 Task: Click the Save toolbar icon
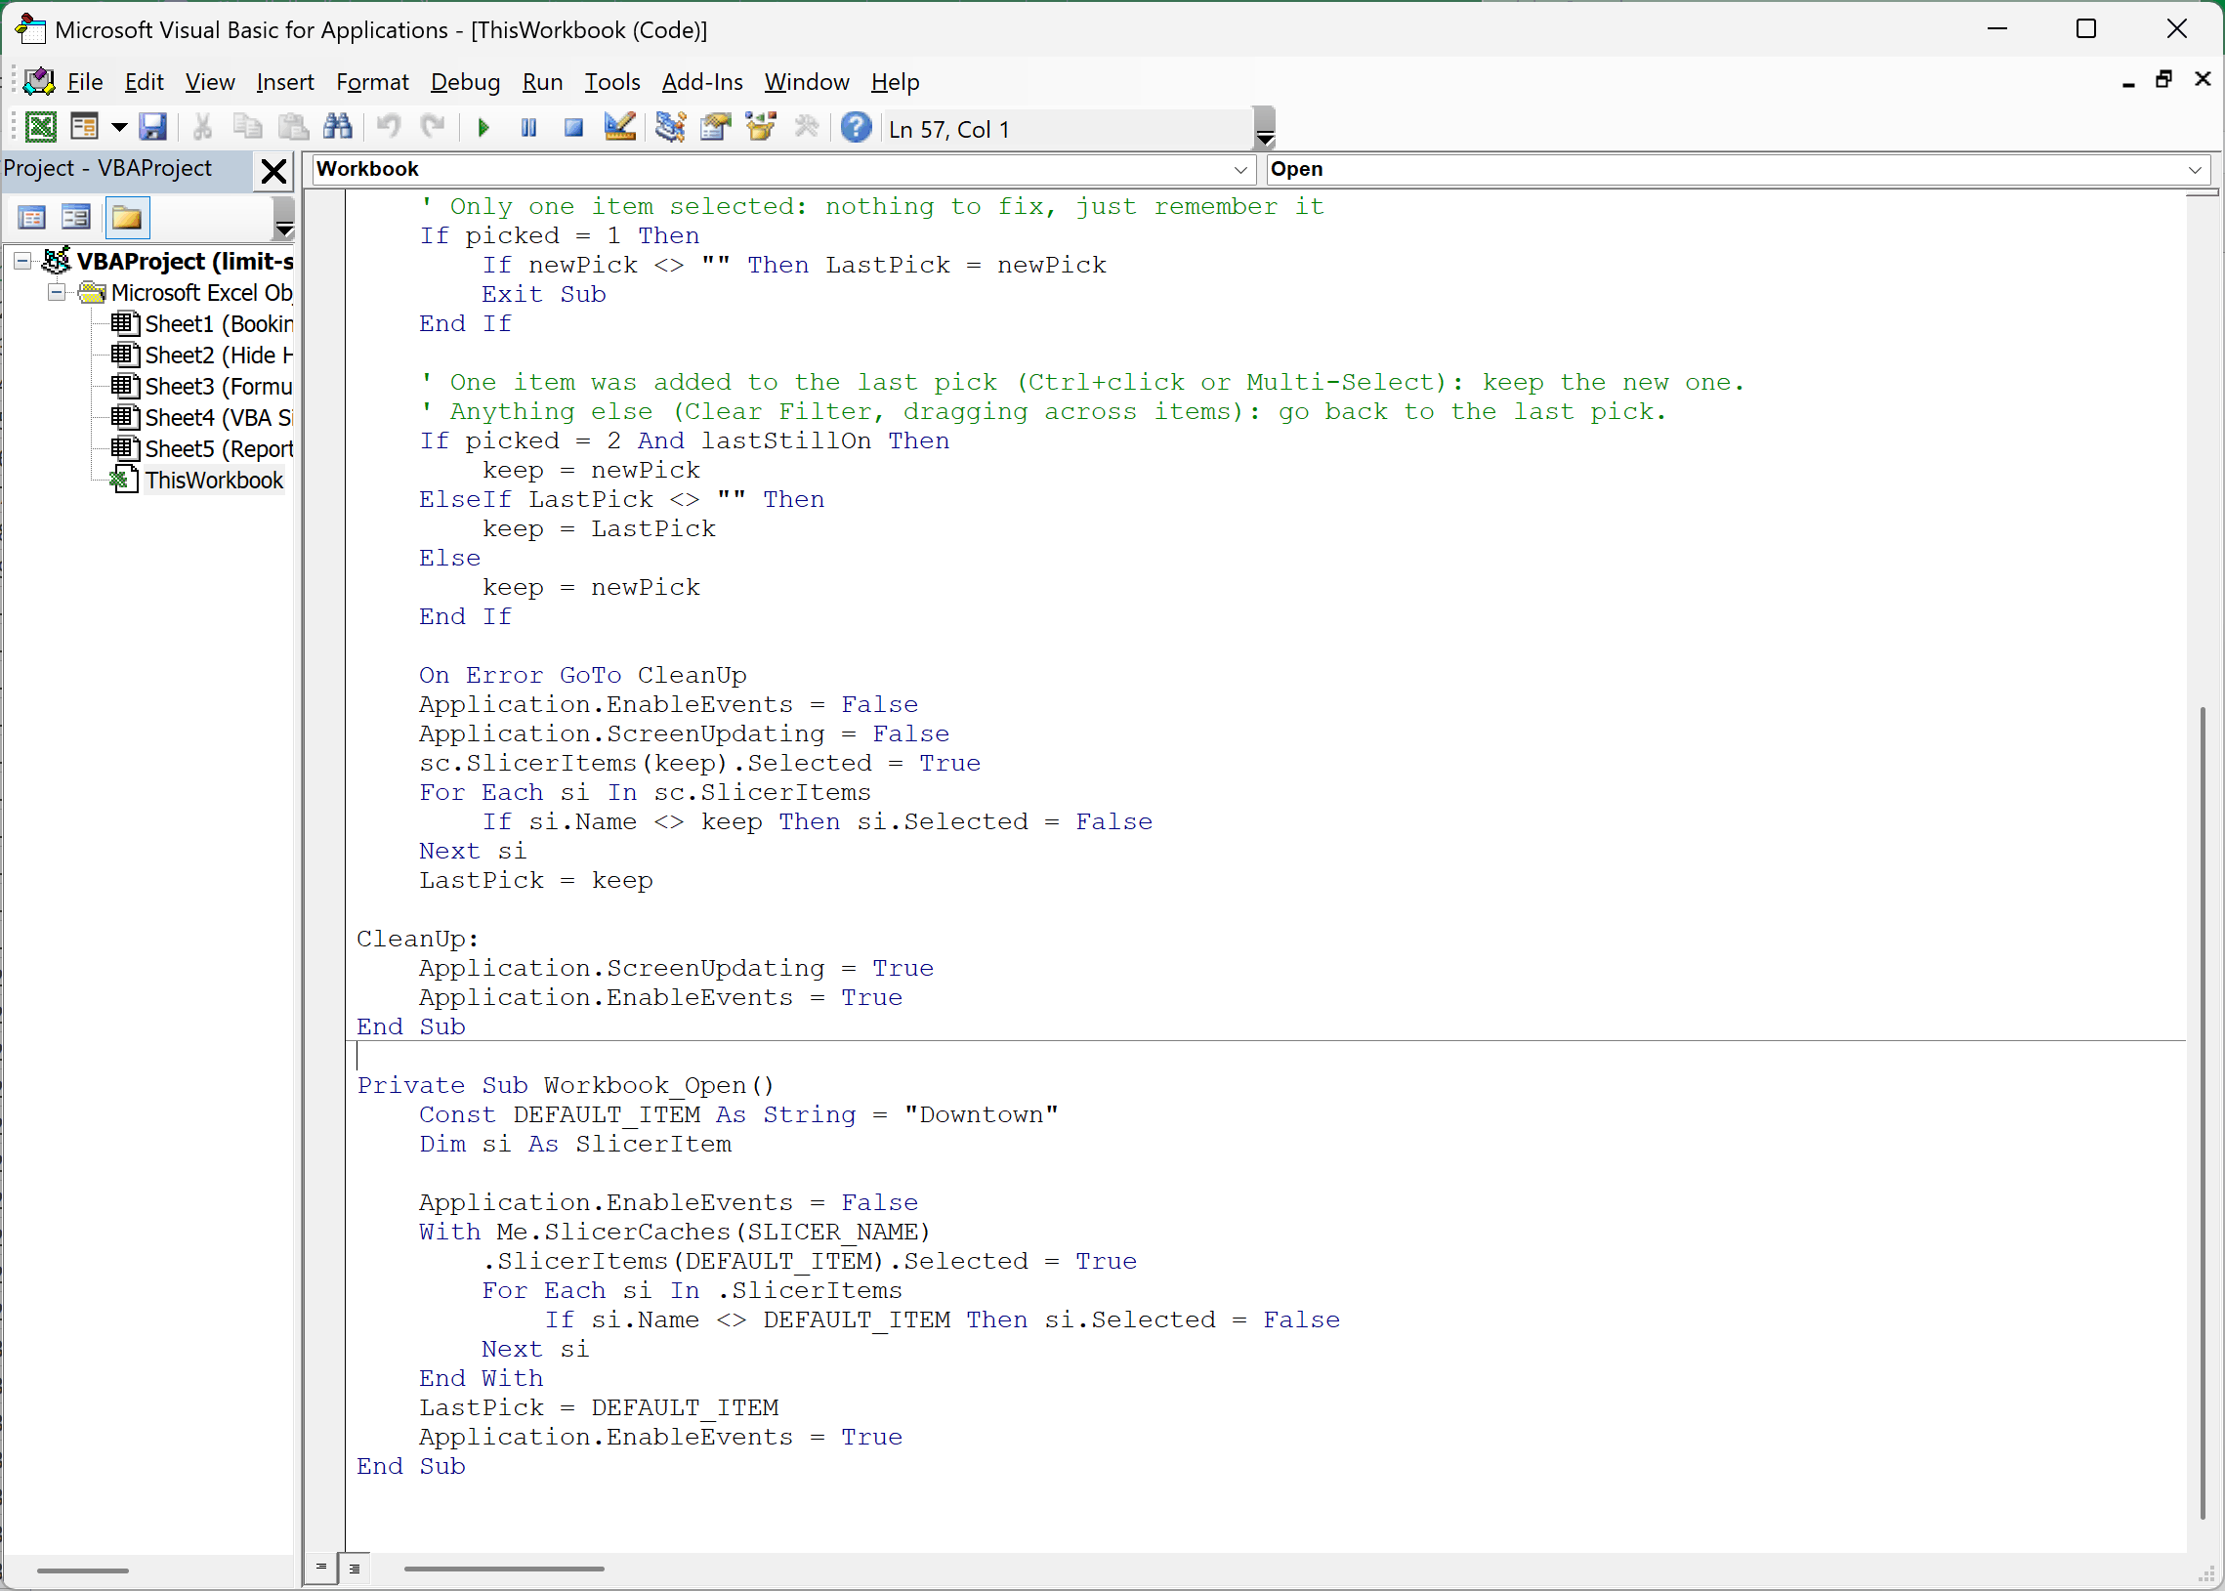tap(152, 127)
